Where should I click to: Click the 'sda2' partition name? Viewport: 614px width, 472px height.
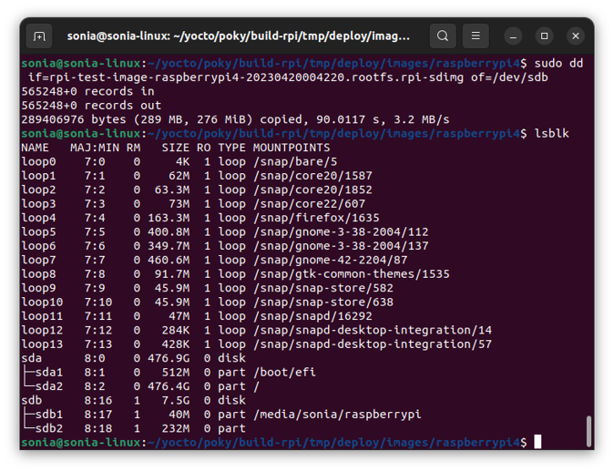[x=49, y=387]
